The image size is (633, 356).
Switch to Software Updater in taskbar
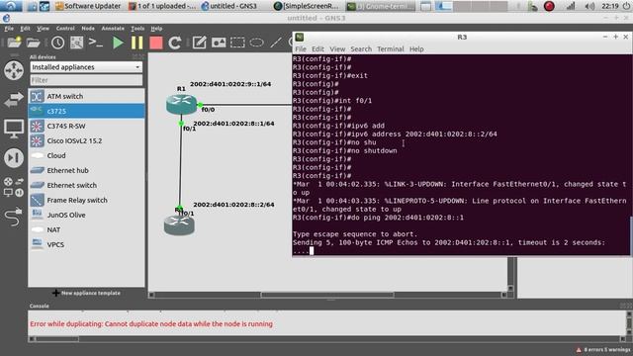pyautogui.click(x=88, y=6)
